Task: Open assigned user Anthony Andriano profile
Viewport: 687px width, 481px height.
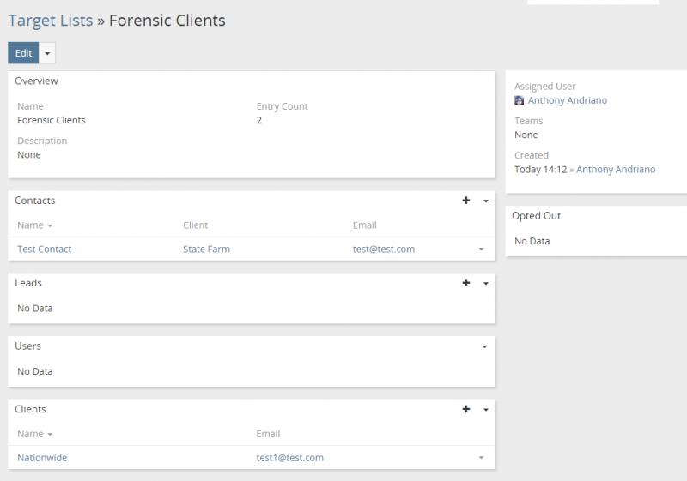Action: pyautogui.click(x=567, y=100)
